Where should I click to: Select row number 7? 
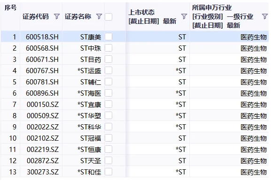[15, 104]
